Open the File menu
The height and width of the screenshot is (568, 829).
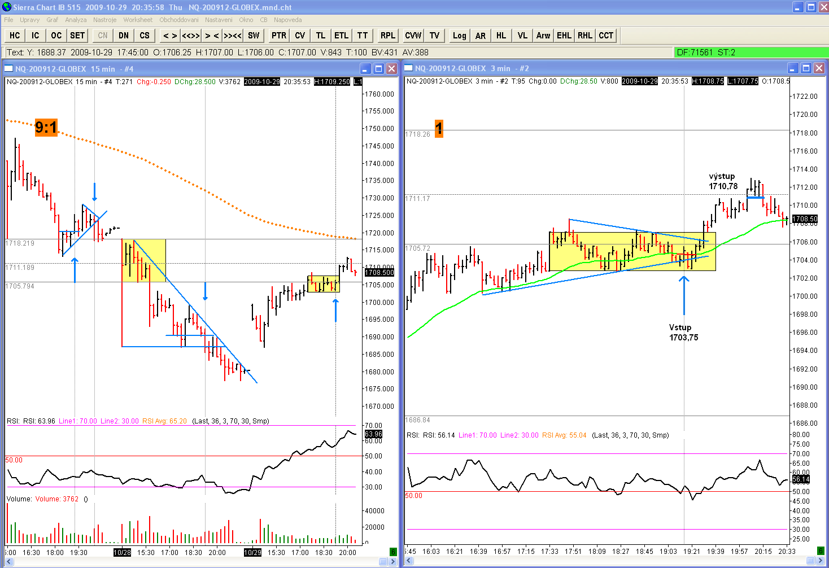point(8,20)
